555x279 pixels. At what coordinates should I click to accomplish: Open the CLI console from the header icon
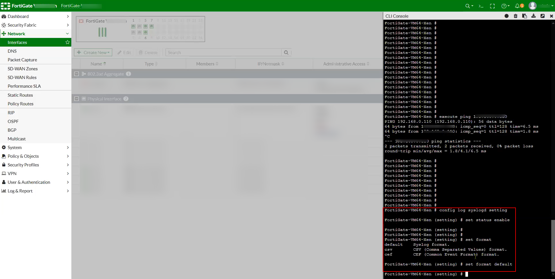481,6
